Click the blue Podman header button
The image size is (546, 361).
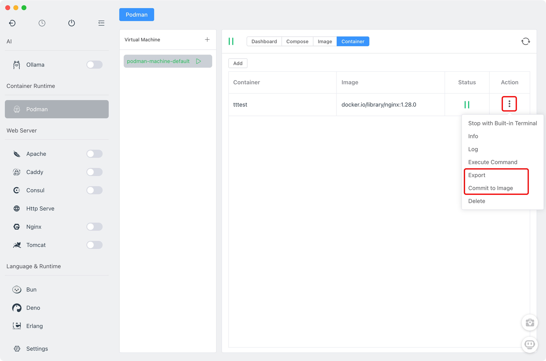pyautogui.click(x=136, y=15)
